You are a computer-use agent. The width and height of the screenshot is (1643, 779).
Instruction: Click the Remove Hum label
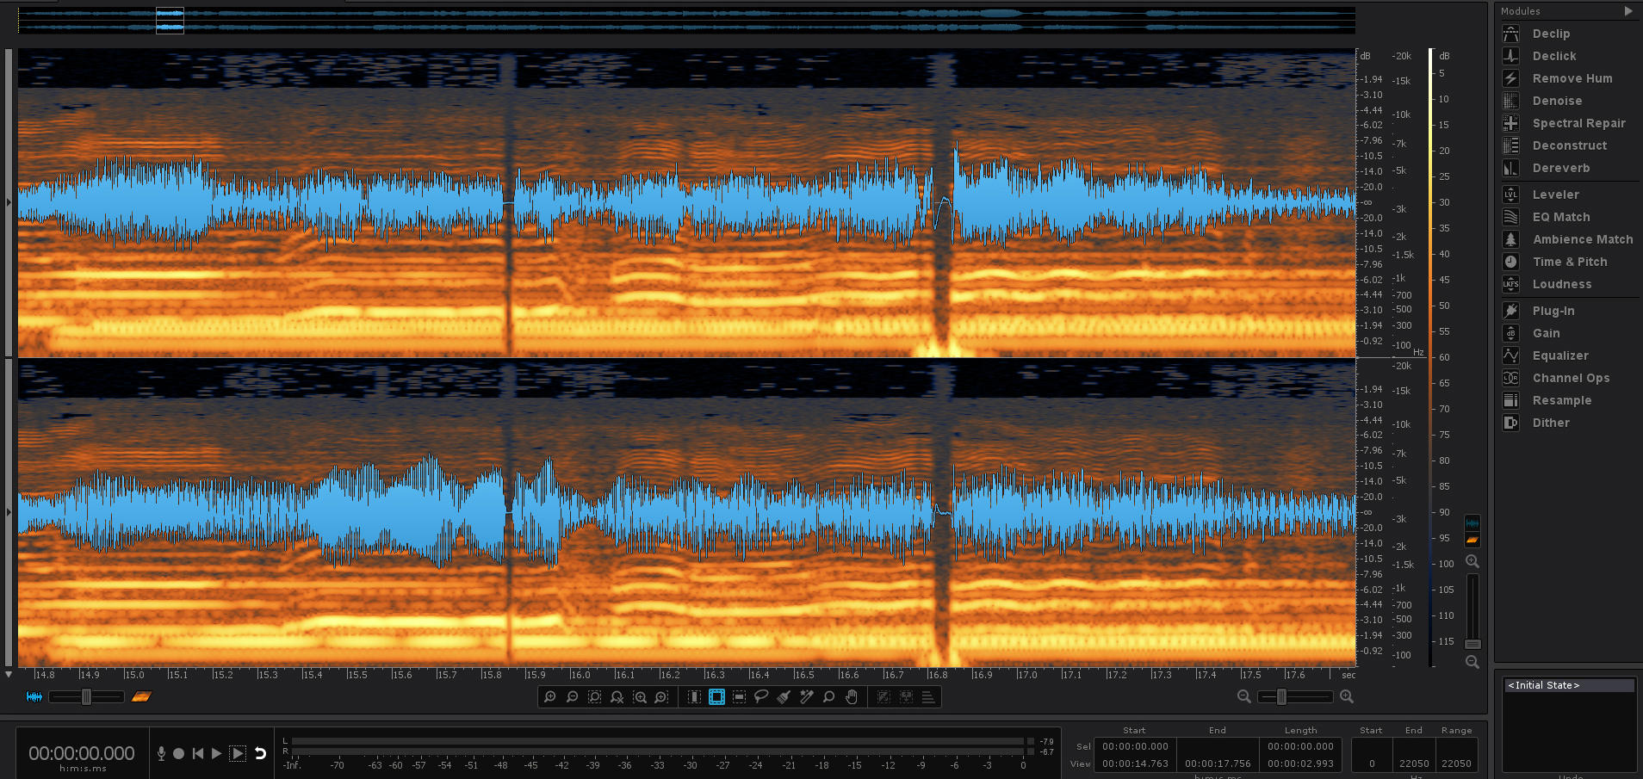point(1572,78)
